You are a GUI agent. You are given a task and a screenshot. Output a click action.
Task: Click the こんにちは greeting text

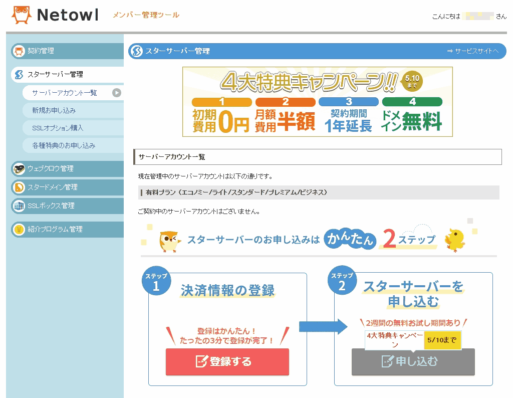[446, 17]
